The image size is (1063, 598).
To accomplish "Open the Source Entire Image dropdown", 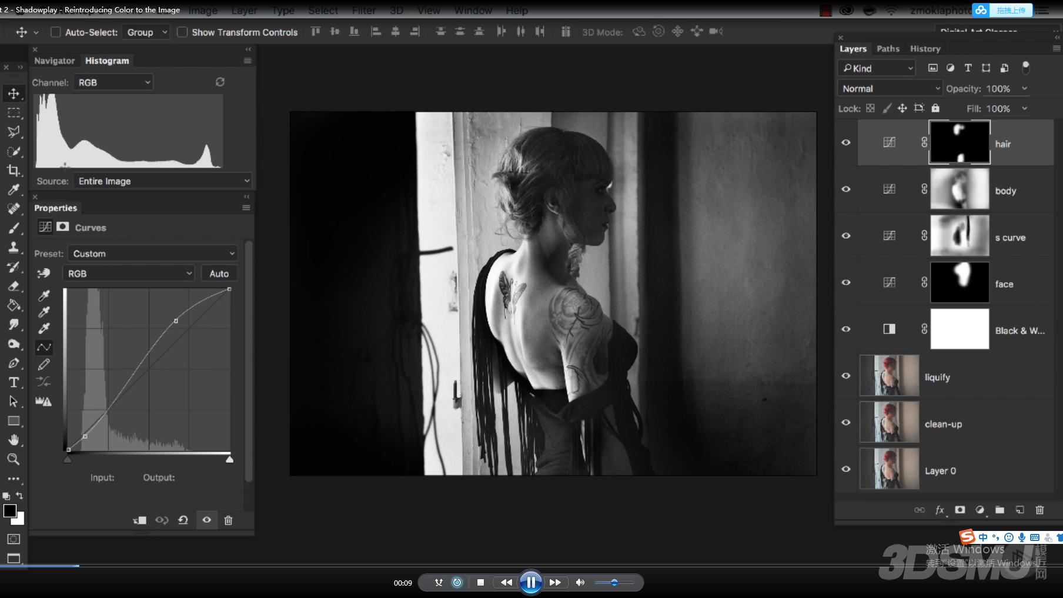I will point(163,181).
